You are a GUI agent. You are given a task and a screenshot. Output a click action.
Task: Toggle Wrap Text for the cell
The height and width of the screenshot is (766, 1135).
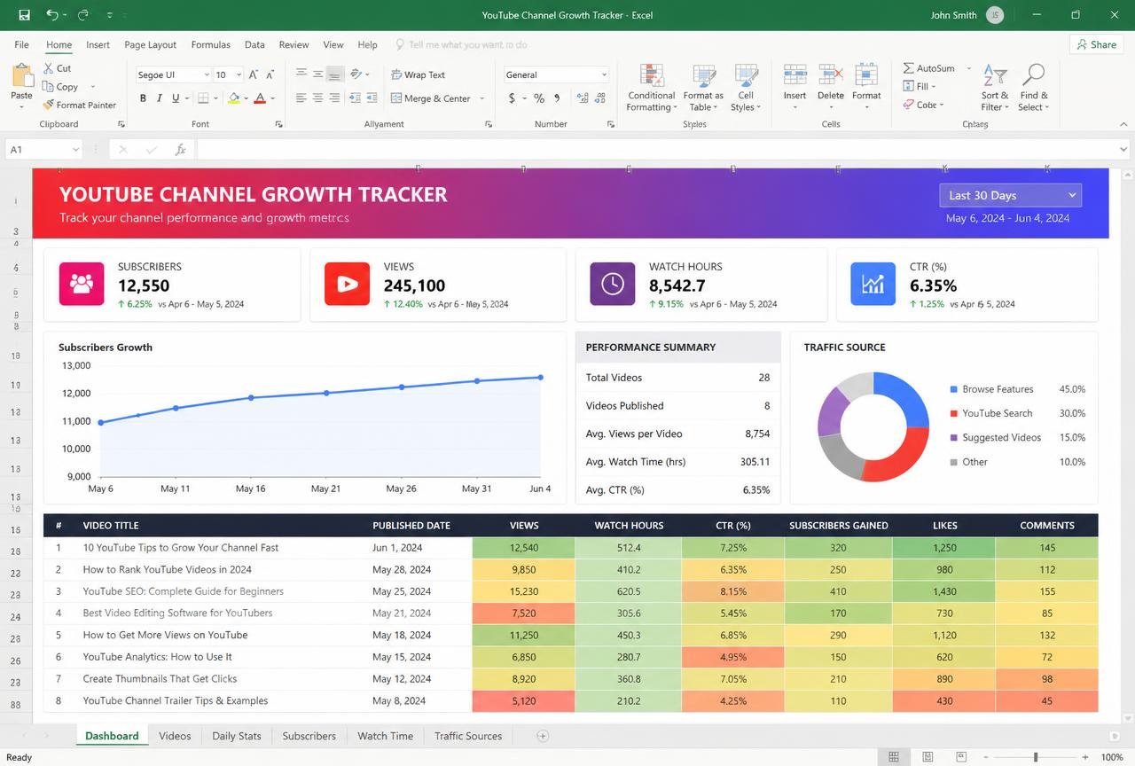[419, 74]
